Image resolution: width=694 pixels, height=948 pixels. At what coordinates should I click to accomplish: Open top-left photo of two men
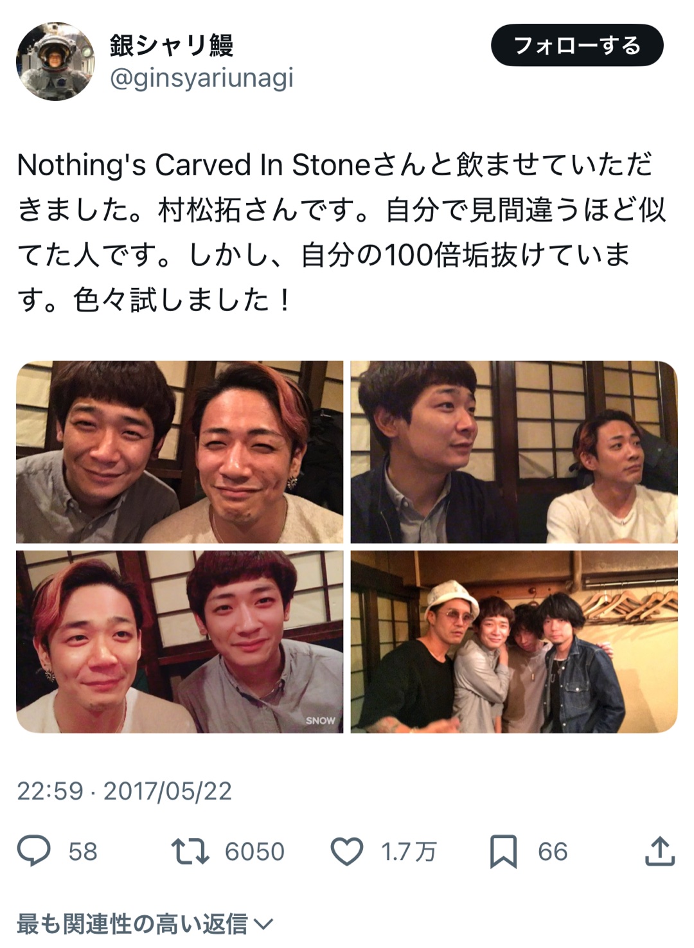179,452
